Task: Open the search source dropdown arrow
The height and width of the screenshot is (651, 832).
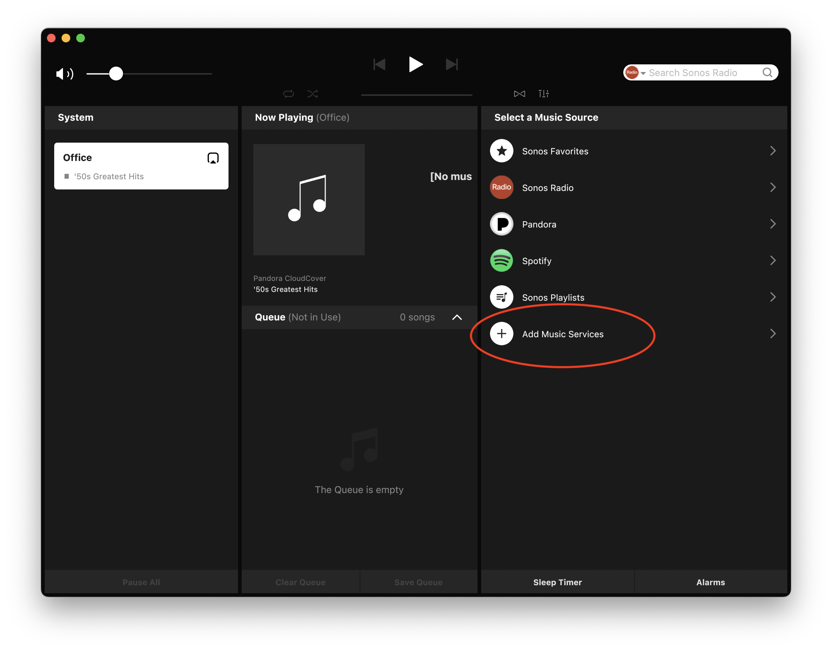Action: (x=643, y=73)
